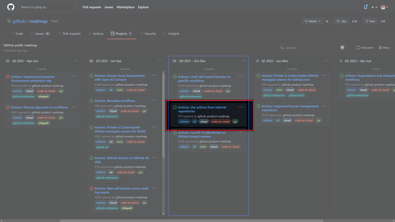Click github ae label on GHAE runners card

[102, 147]
